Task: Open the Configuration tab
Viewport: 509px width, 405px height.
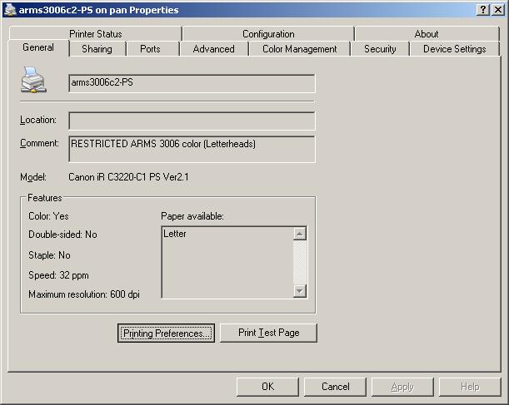Action: point(268,34)
